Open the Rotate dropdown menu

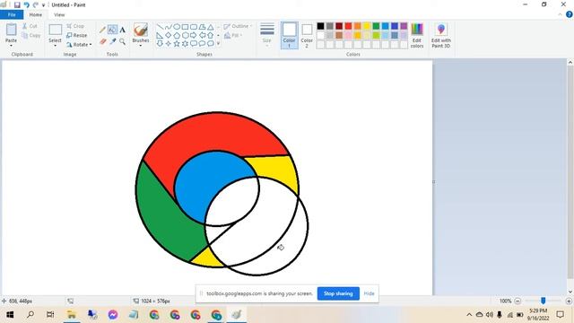point(80,45)
